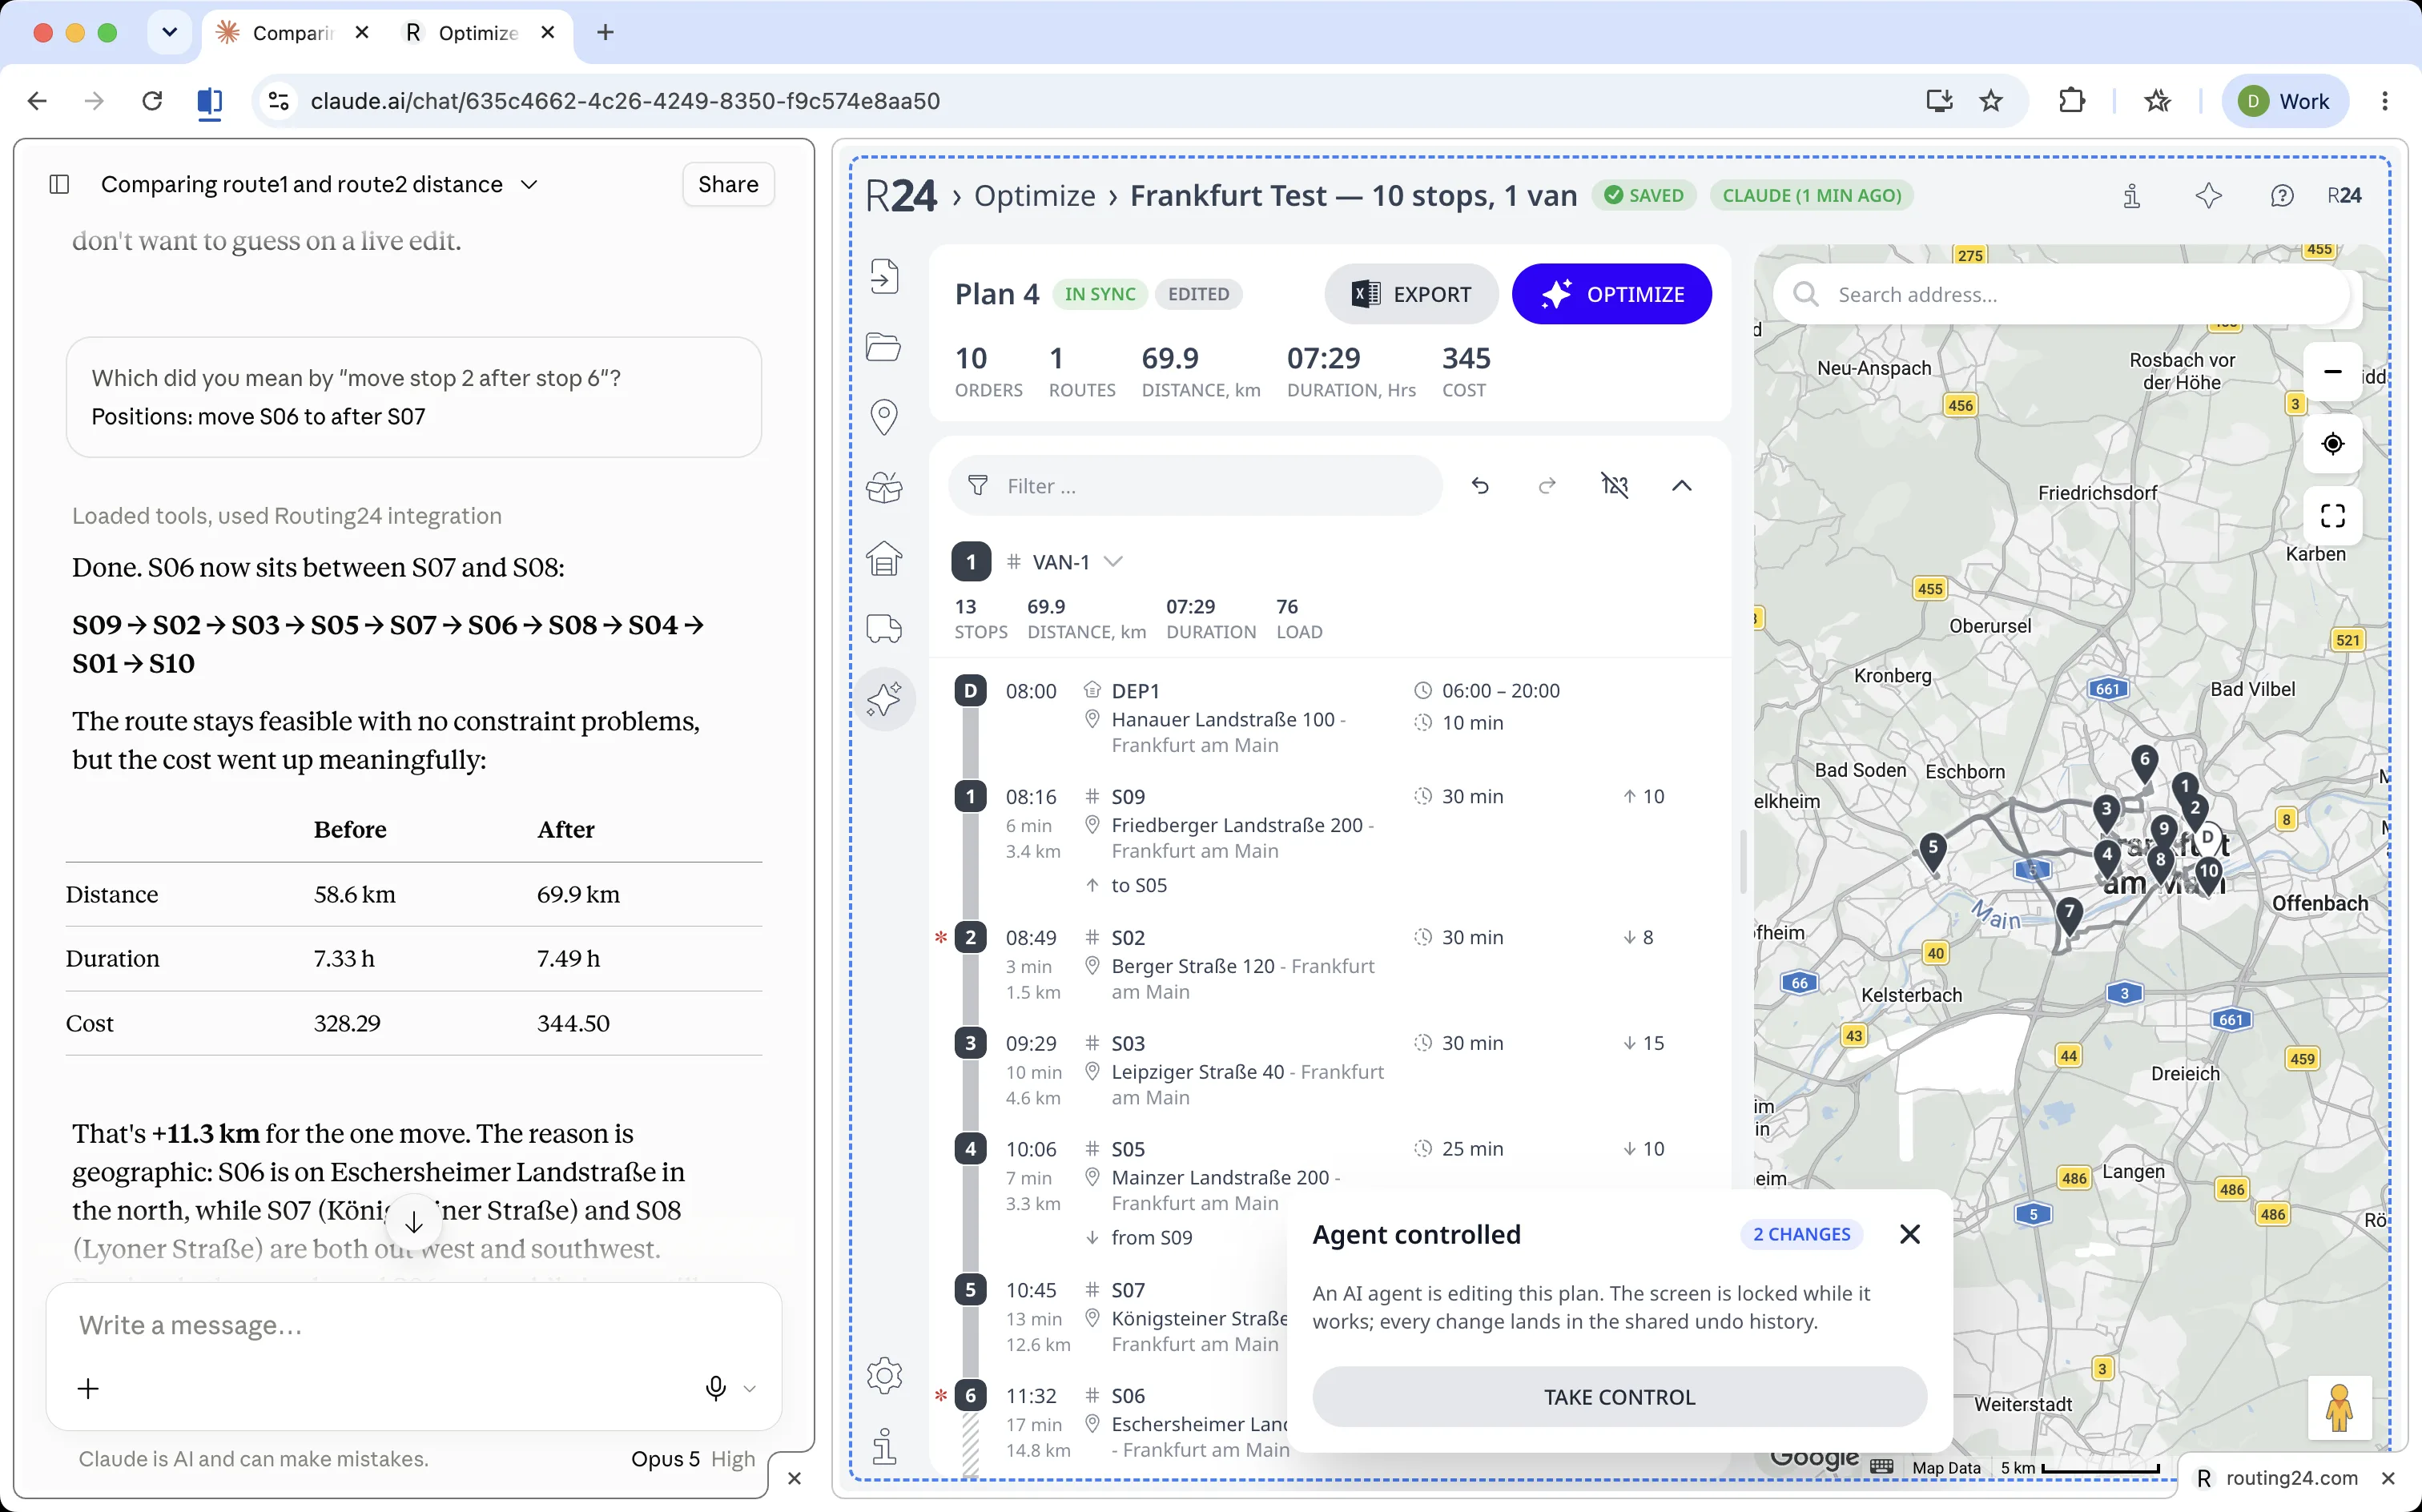Click the IN SYNC badge
The width and height of the screenshot is (2422, 1512).
tap(1099, 294)
